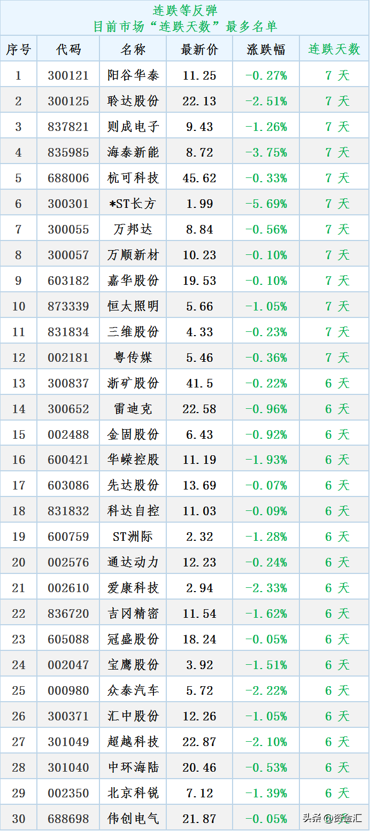
Task: Select the -5.69% change cell
Action: pos(266,204)
